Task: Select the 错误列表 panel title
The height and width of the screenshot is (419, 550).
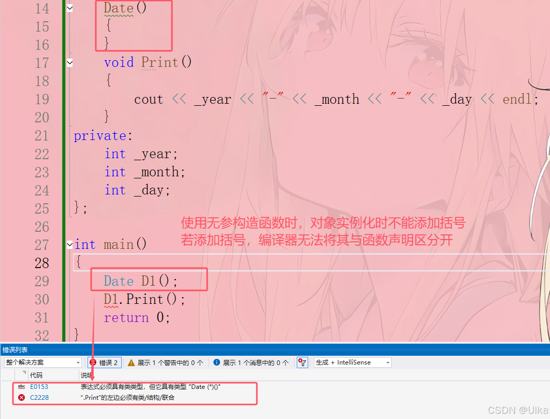Action: [15, 350]
